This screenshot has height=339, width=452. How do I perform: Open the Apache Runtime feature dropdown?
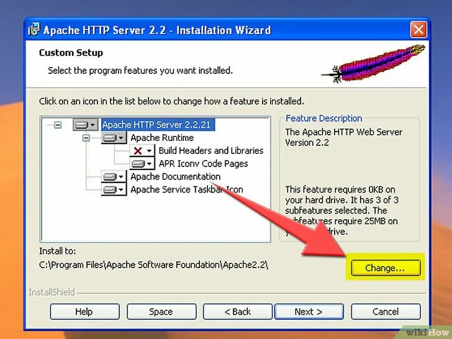click(114, 138)
